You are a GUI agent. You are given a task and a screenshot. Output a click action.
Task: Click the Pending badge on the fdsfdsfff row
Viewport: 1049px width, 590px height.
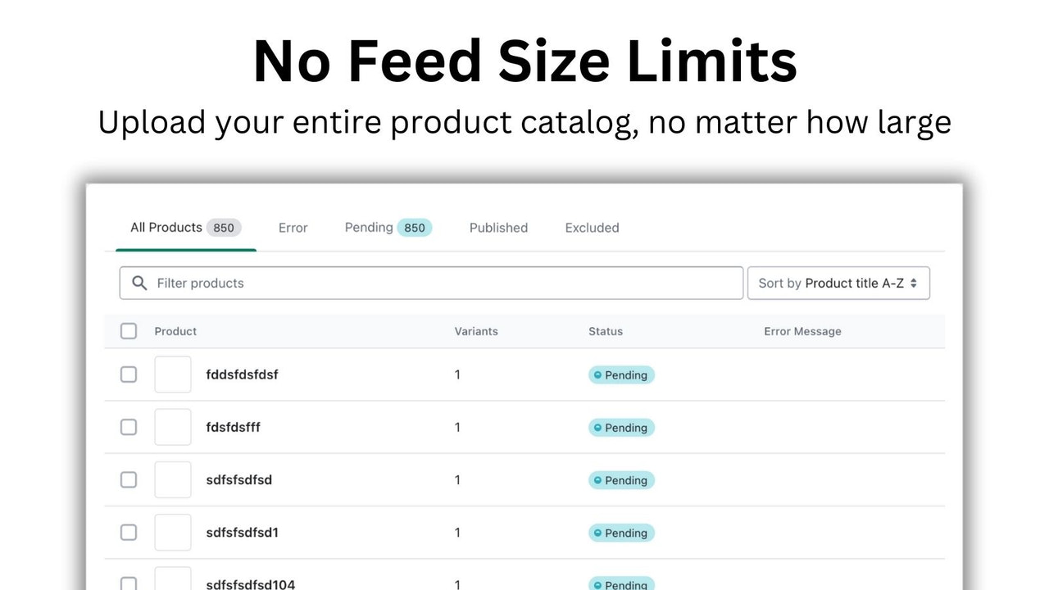click(x=621, y=427)
